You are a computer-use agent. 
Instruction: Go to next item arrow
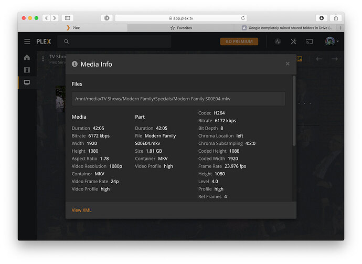(x=335, y=59)
